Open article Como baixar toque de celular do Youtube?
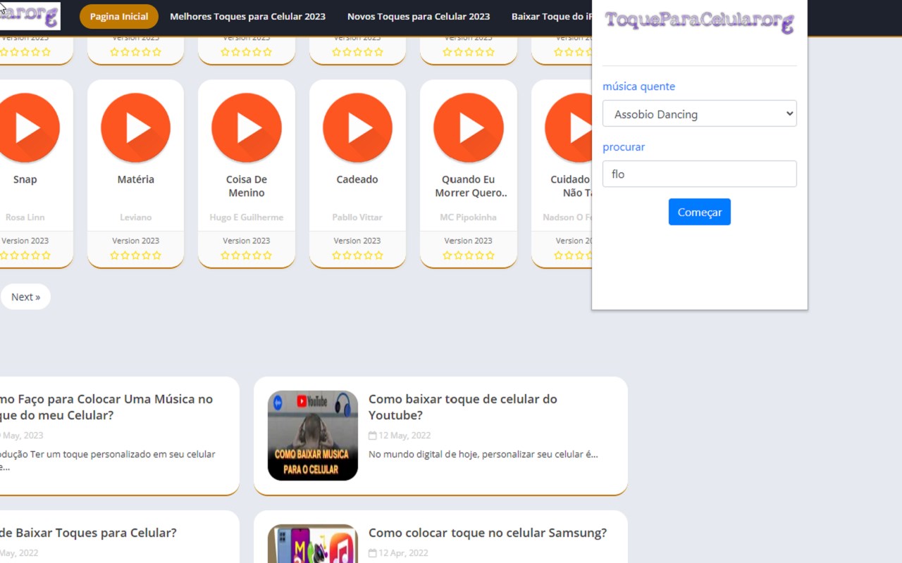This screenshot has width=902, height=563. (x=463, y=407)
